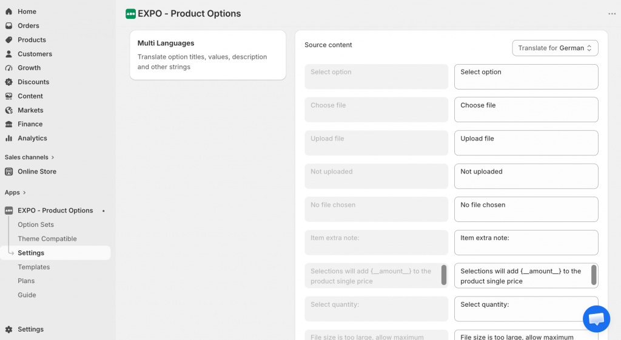
Task: Click the Orders inbox icon
Action: click(8, 25)
